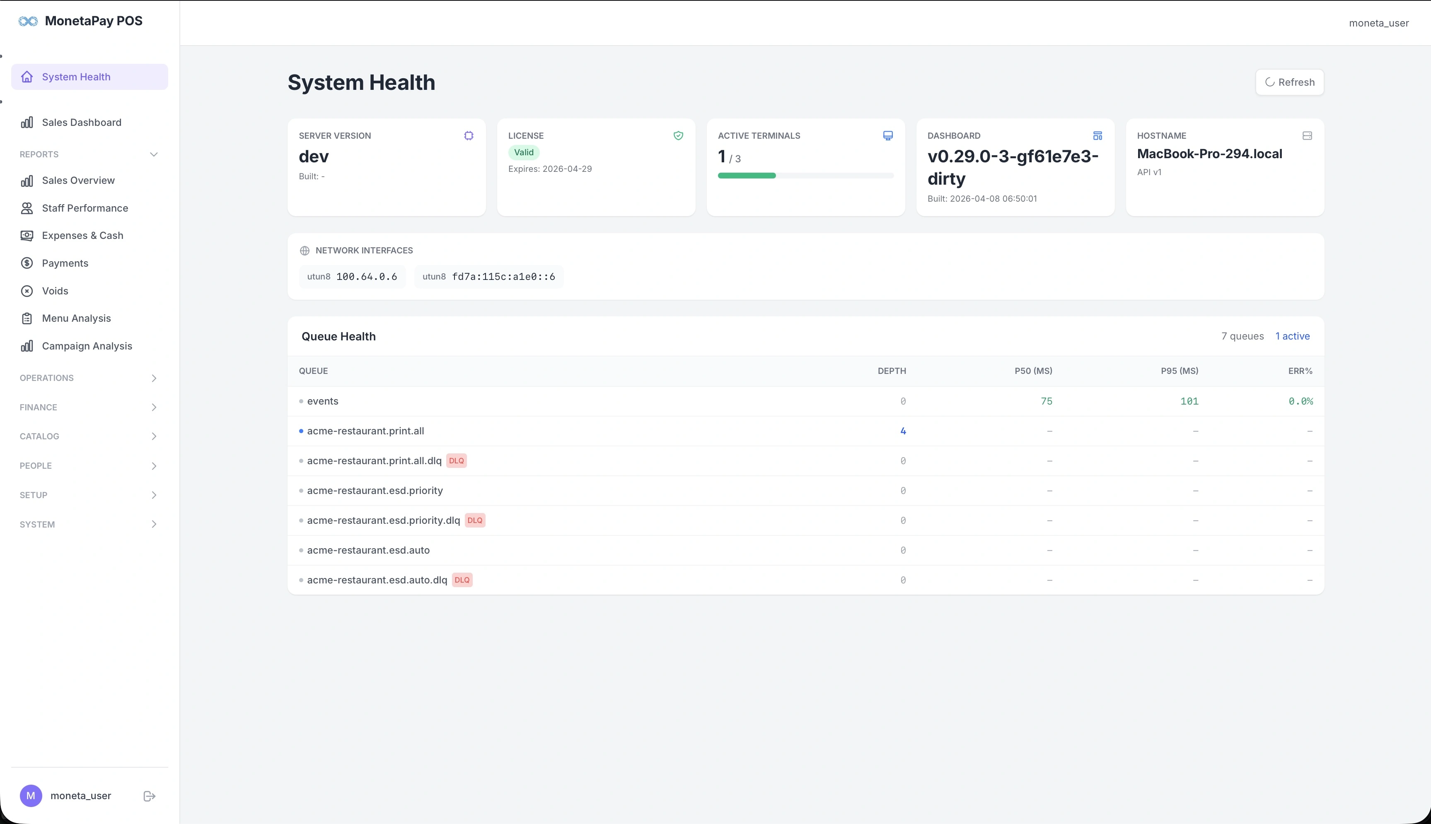Select acme-restaurant.esd.auto queue name
This screenshot has height=824, width=1431.
(x=368, y=550)
